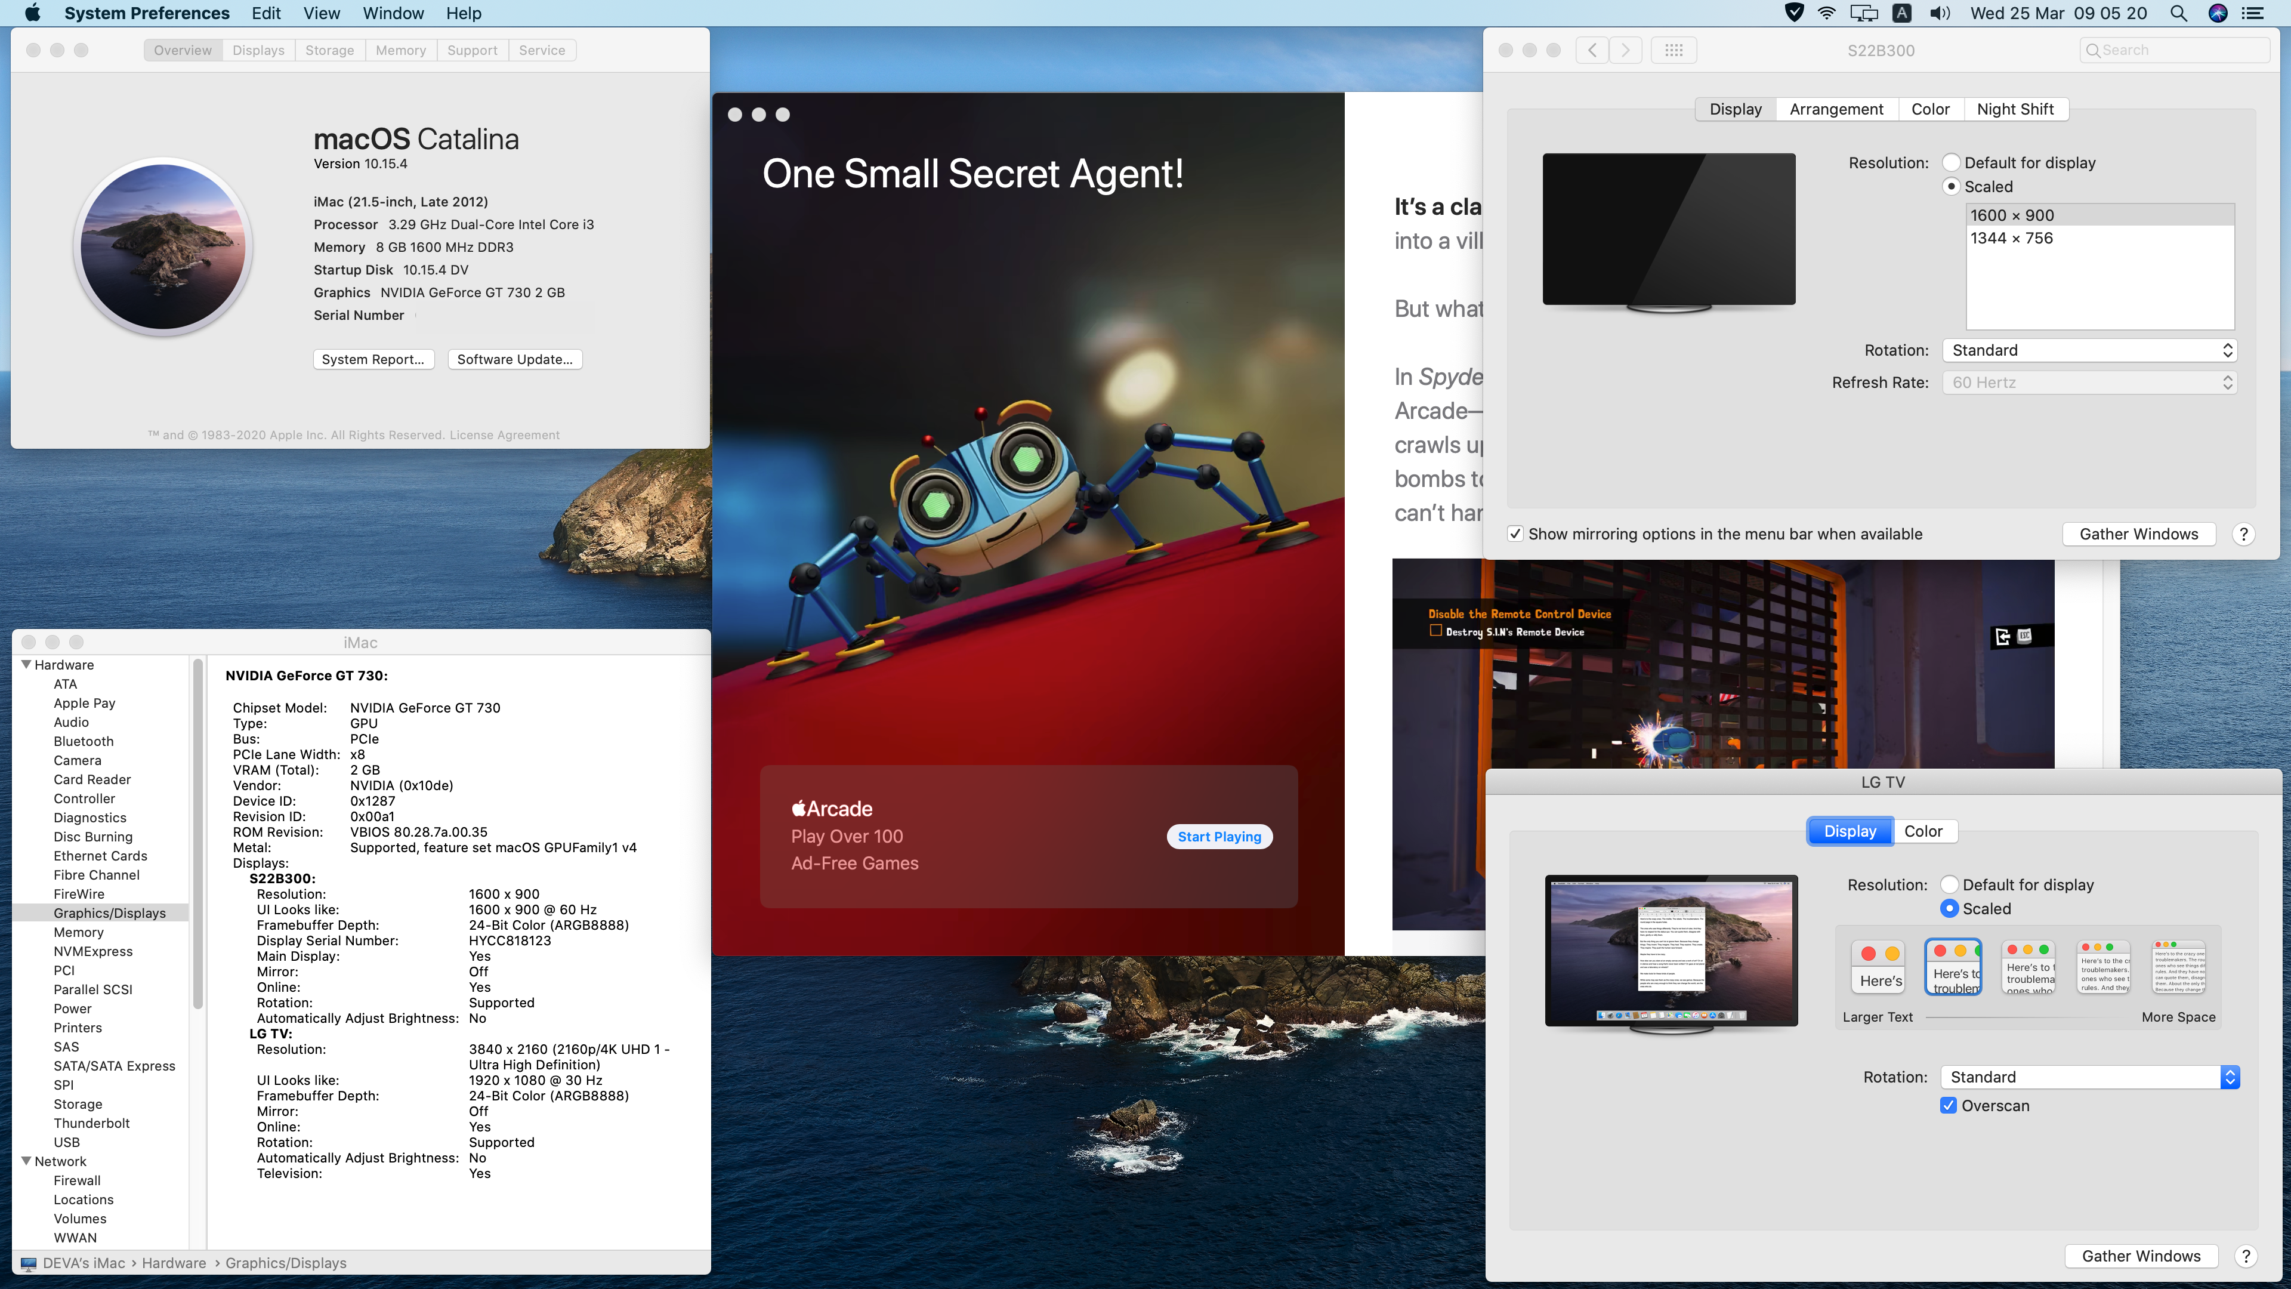Viewport: 2291px width, 1289px height.
Task: Select the More Space scaling thumbnail
Action: pyautogui.click(x=2179, y=967)
